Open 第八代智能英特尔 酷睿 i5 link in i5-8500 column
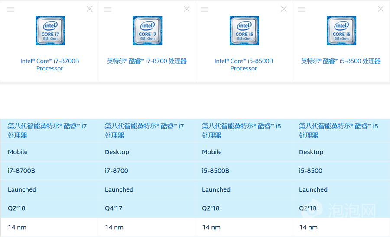The height and width of the screenshot is (237, 390). 338,131
